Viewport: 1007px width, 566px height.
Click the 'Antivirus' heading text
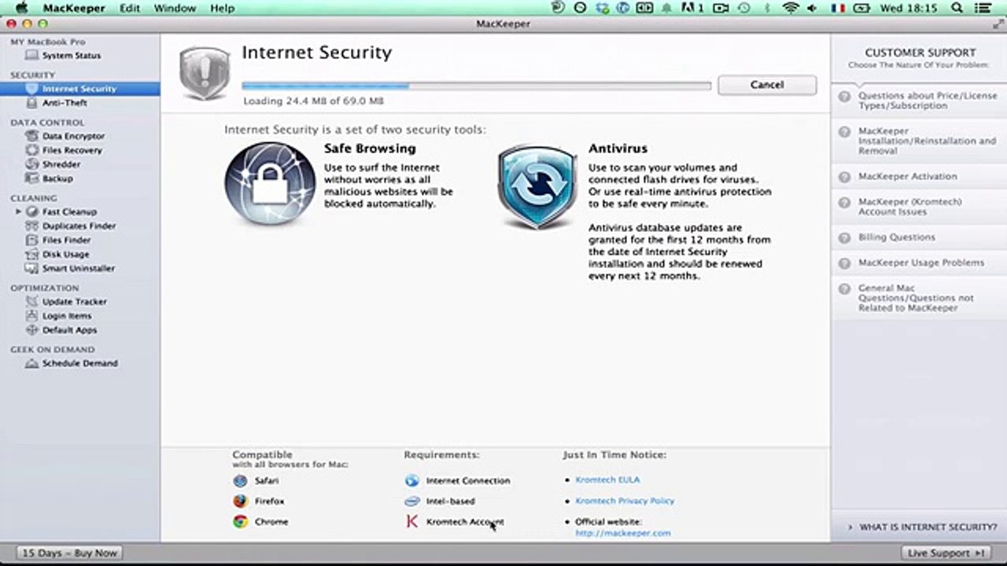click(x=618, y=149)
